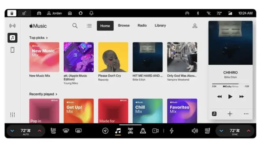Tap the hotspot icon in status bar
The image size is (261, 146).
187,13
